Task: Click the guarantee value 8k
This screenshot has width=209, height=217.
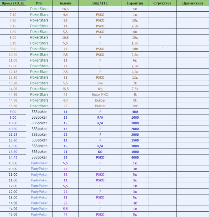Action: [135, 100]
